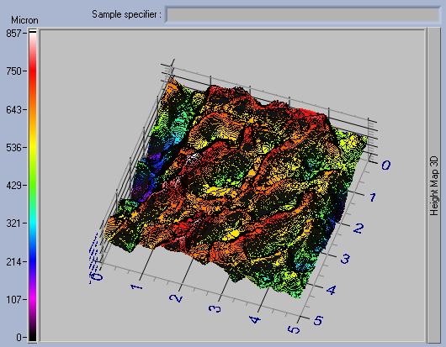Click the Sample specifier input field
This screenshot has height=347, width=446.
[x=303, y=14]
